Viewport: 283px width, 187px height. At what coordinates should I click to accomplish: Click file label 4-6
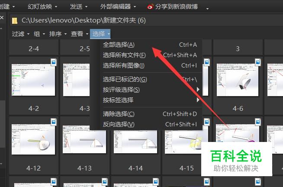pyautogui.click(x=238, y=109)
